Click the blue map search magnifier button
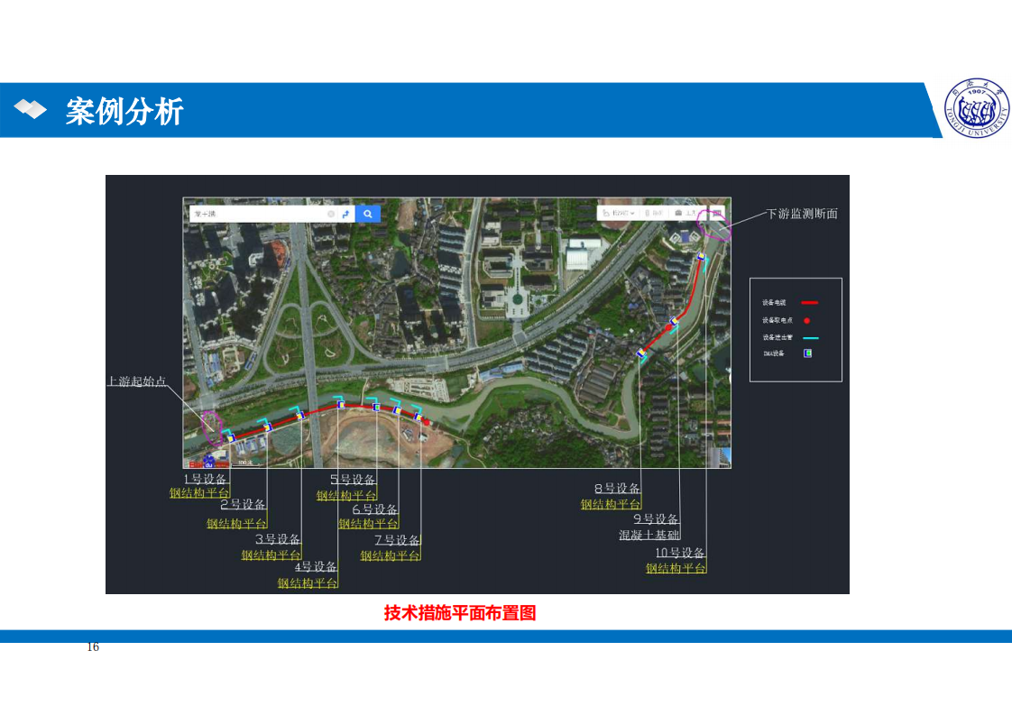This screenshot has height=715, width=1012. 367,214
